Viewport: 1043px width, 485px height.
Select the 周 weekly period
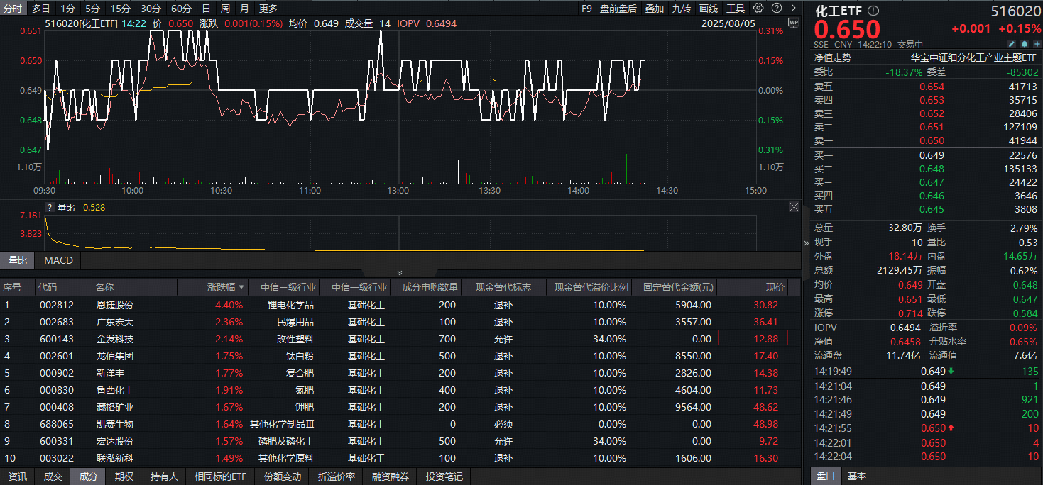(225, 9)
